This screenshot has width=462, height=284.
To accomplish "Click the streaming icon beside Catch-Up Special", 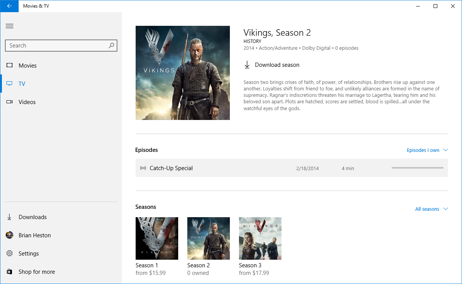I will [143, 168].
